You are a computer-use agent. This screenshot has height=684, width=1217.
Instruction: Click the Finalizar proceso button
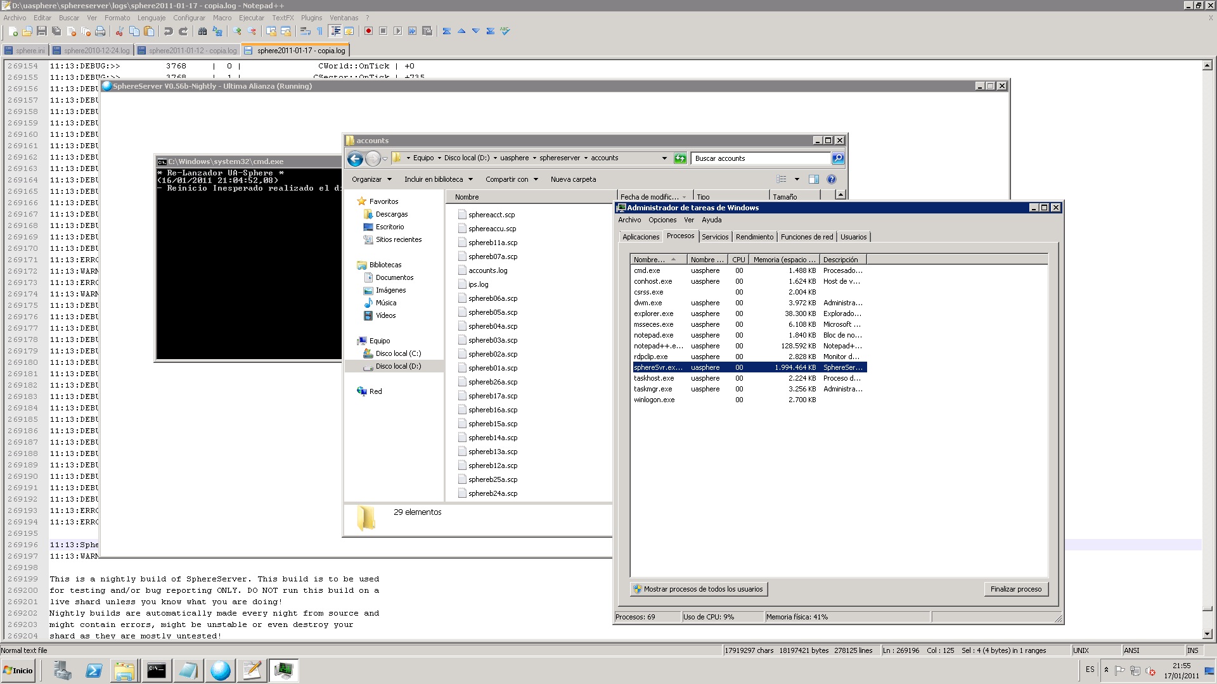point(1016,589)
